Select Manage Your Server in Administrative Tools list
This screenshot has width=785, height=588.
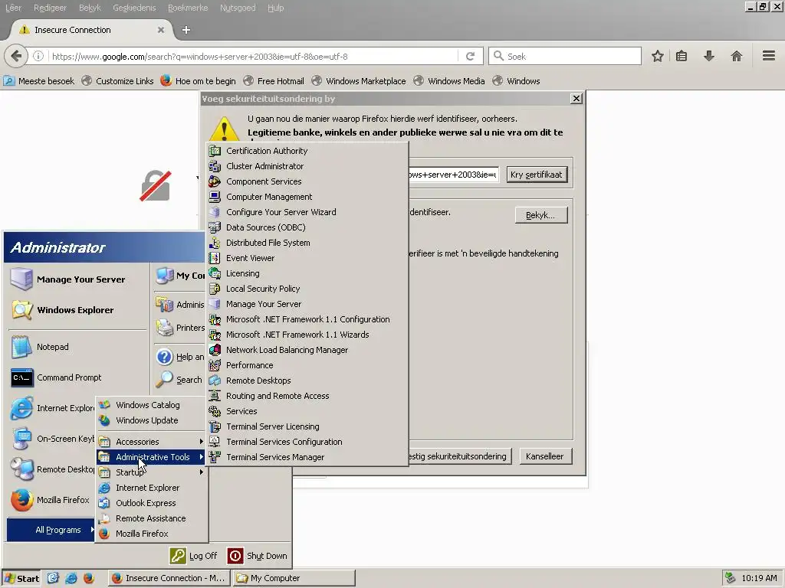307,304
